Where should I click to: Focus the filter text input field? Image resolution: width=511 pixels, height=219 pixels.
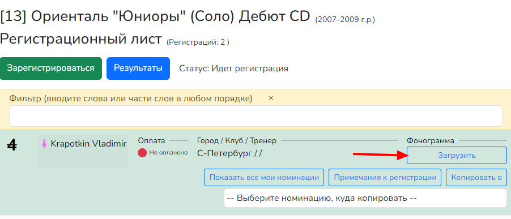click(x=255, y=116)
